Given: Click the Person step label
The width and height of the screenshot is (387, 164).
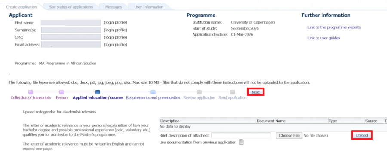Looking at the screenshot, I should (61, 98).
